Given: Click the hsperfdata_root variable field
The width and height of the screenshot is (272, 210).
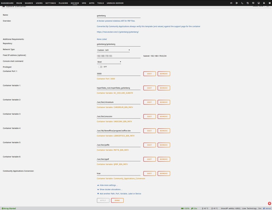Looking at the screenshot, I should point(119,88).
